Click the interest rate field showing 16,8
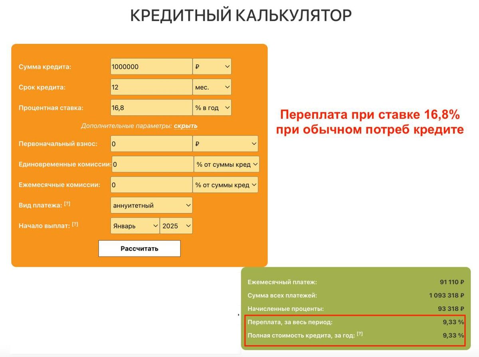This screenshot has height=357, width=479. tap(151, 107)
